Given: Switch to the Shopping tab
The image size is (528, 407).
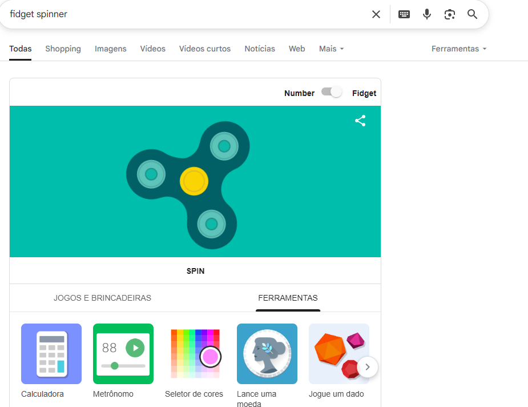Looking at the screenshot, I should [63, 49].
